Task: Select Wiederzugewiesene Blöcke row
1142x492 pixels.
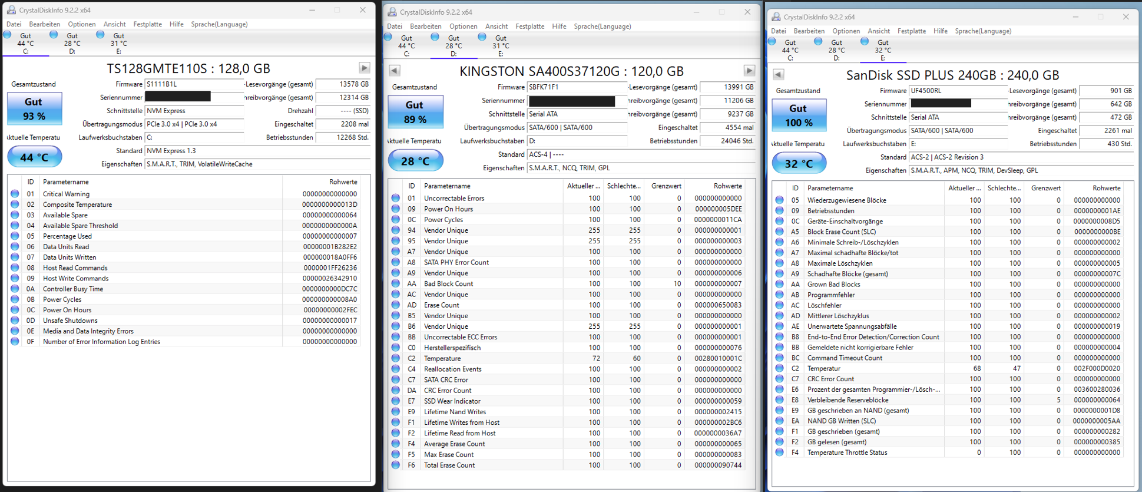Action: point(948,200)
